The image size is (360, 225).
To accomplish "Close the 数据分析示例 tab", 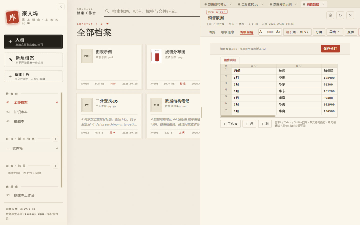I will click(x=296, y=4).
